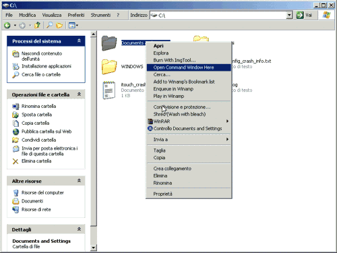This screenshot has width=337, height=253.
Task: Click Rinomina cartella link
Action: tap(38, 106)
